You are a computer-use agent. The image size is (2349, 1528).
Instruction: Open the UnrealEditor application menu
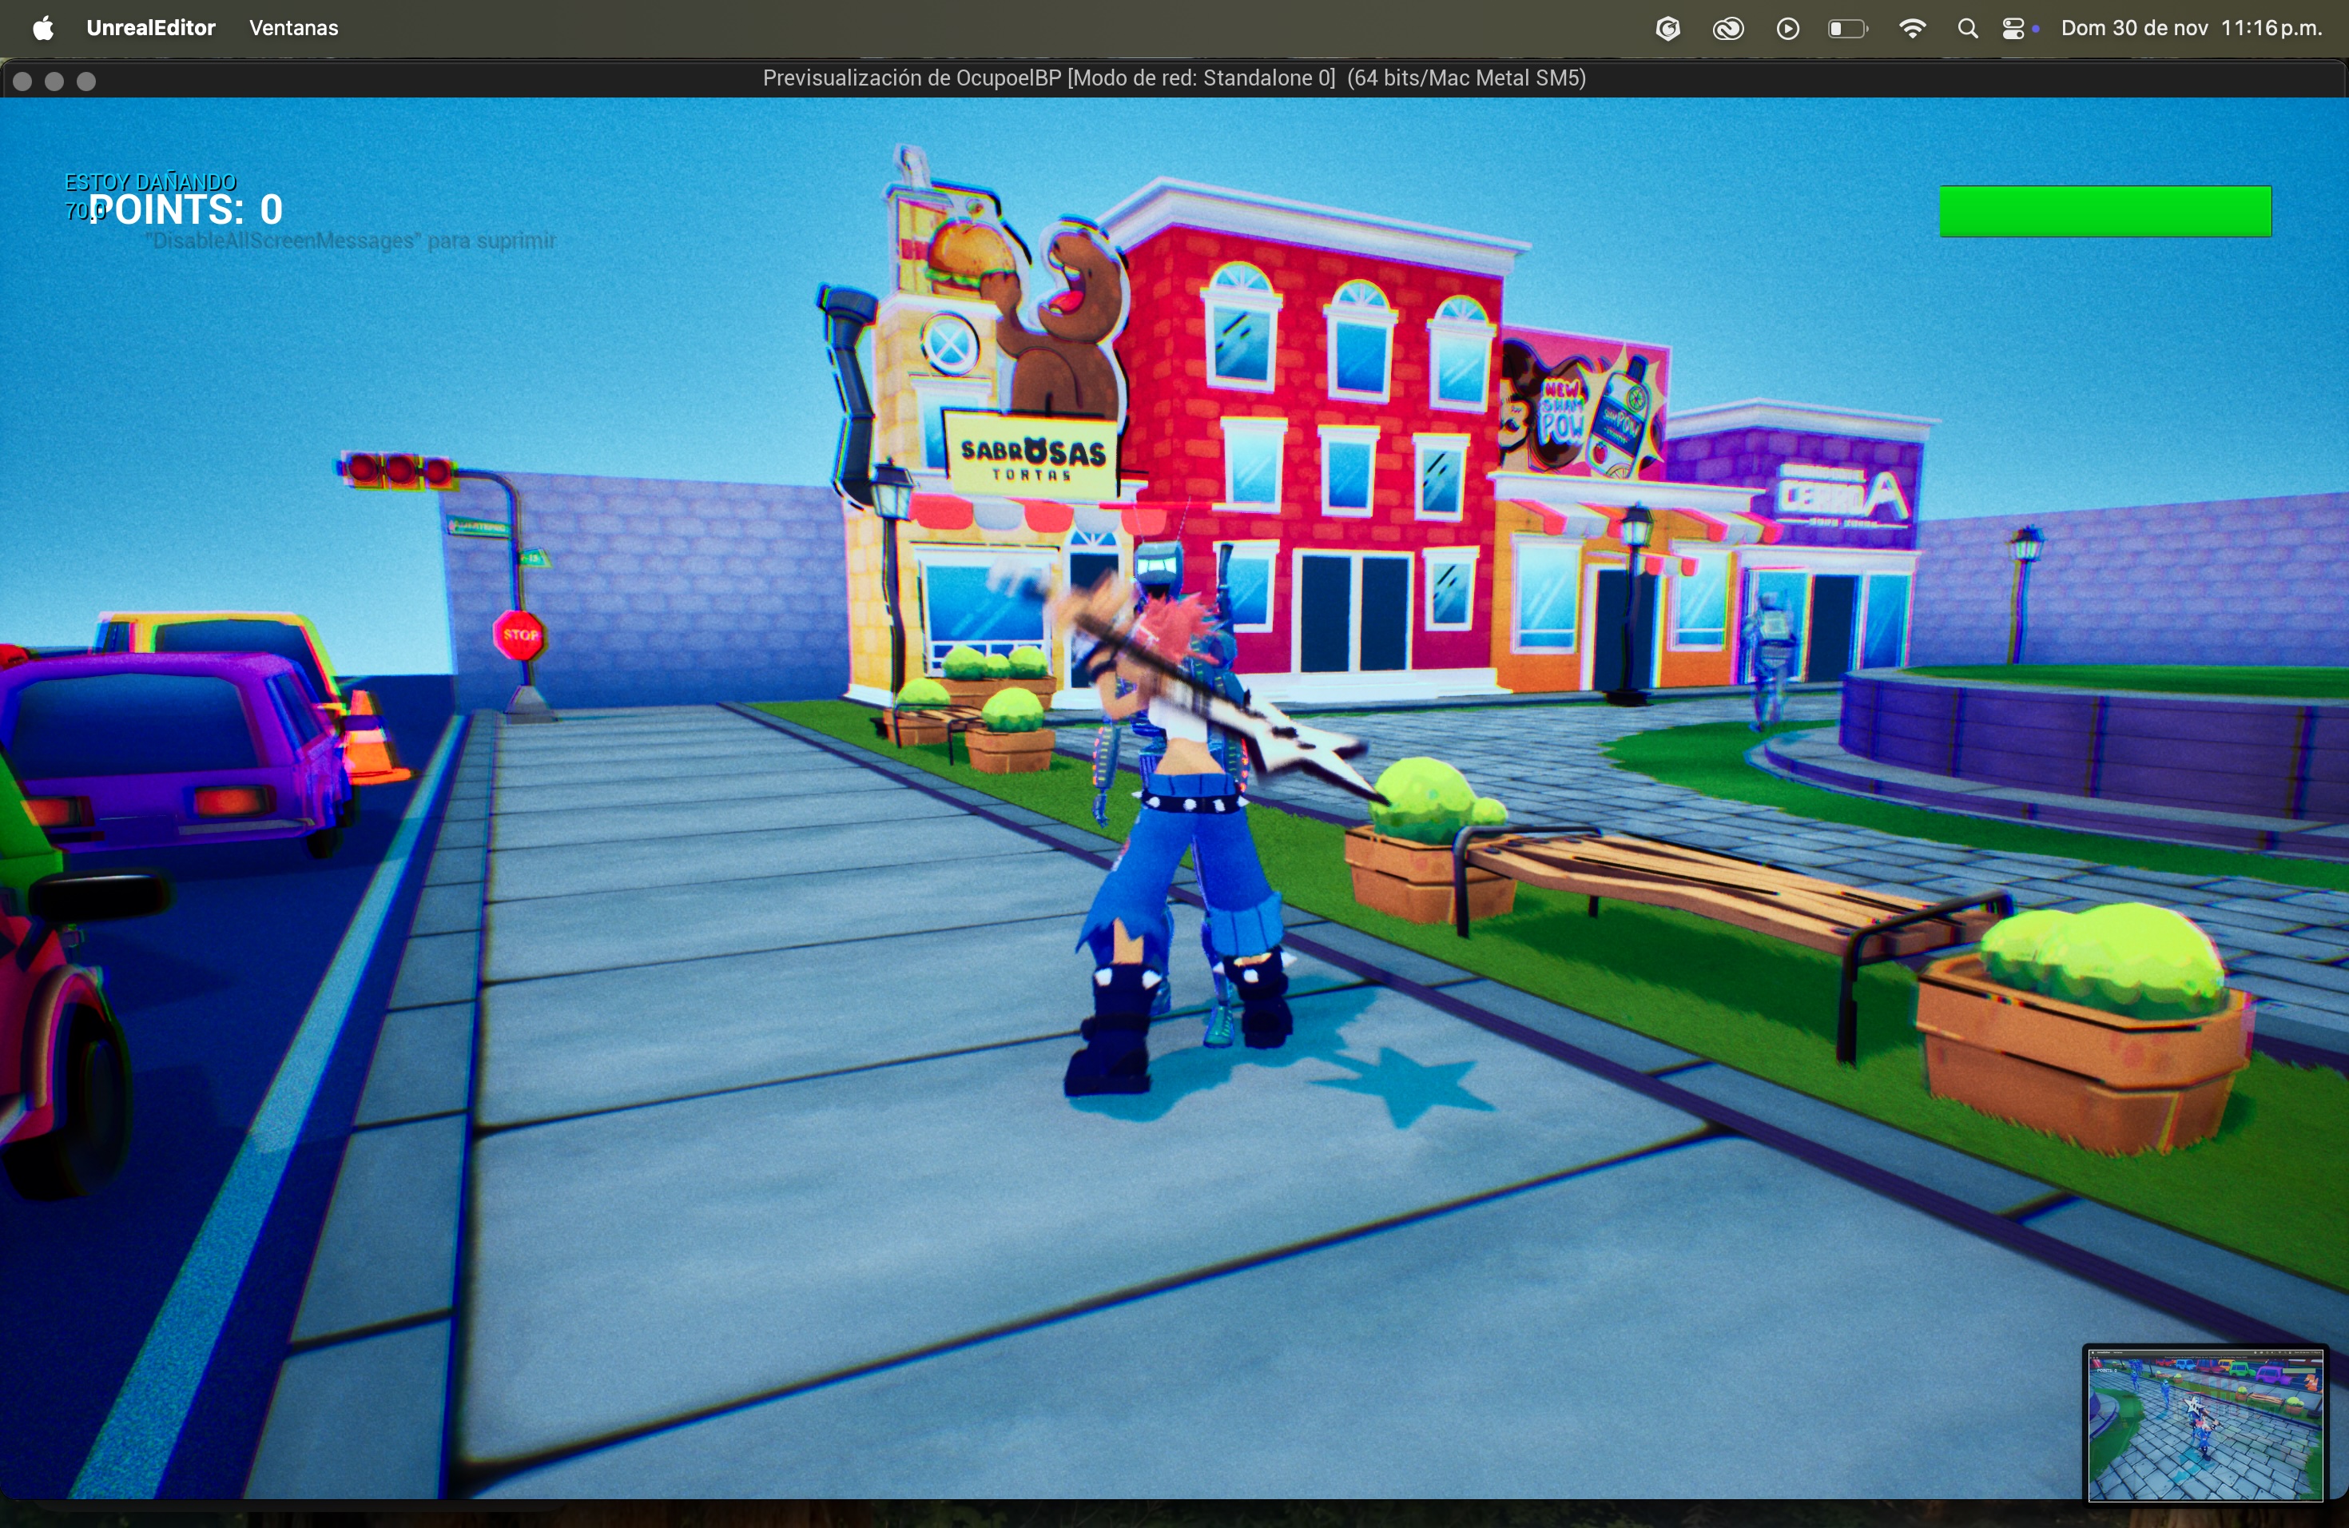(x=151, y=29)
